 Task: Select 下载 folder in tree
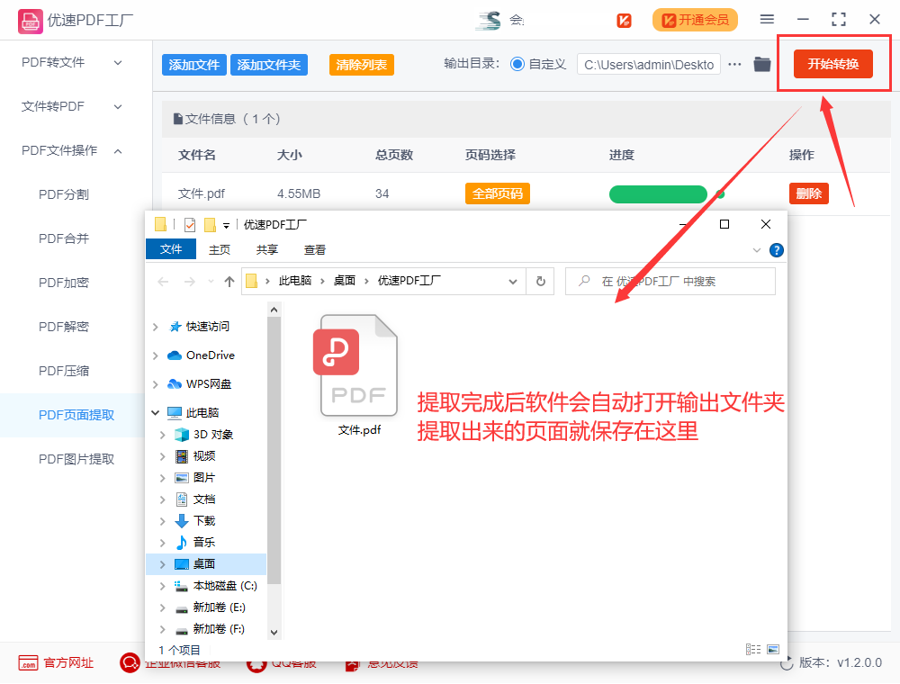click(x=195, y=521)
